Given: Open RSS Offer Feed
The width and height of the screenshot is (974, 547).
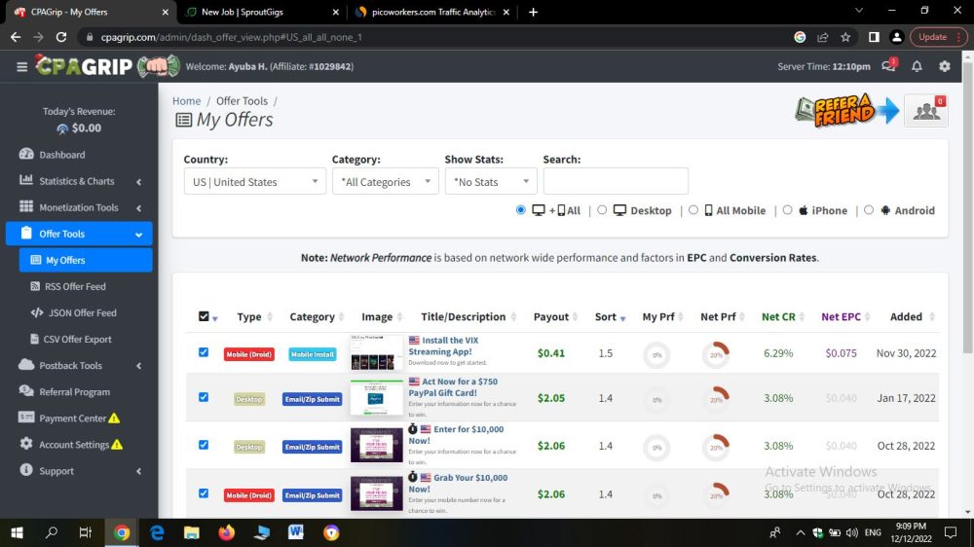Looking at the screenshot, I should [75, 286].
